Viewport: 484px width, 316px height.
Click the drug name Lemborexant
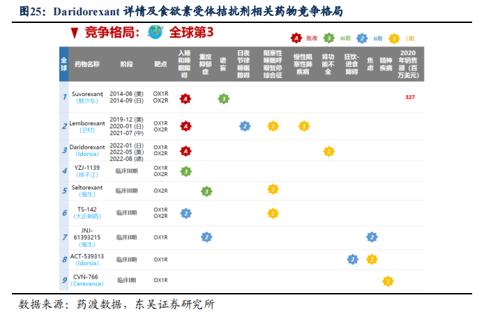tap(87, 123)
